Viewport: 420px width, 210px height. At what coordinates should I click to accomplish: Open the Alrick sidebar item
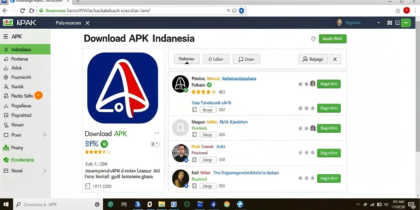(x=16, y=68)
